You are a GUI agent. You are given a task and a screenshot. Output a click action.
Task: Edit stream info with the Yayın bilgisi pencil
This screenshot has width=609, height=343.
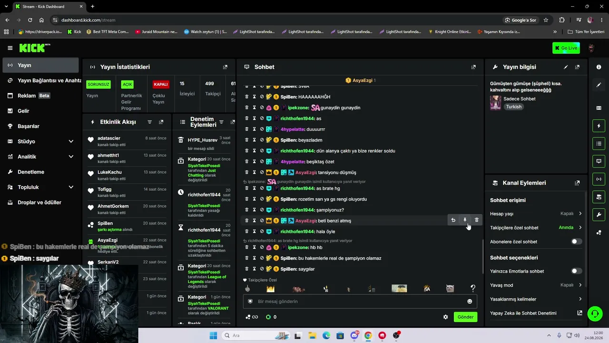tap(566, 67)
